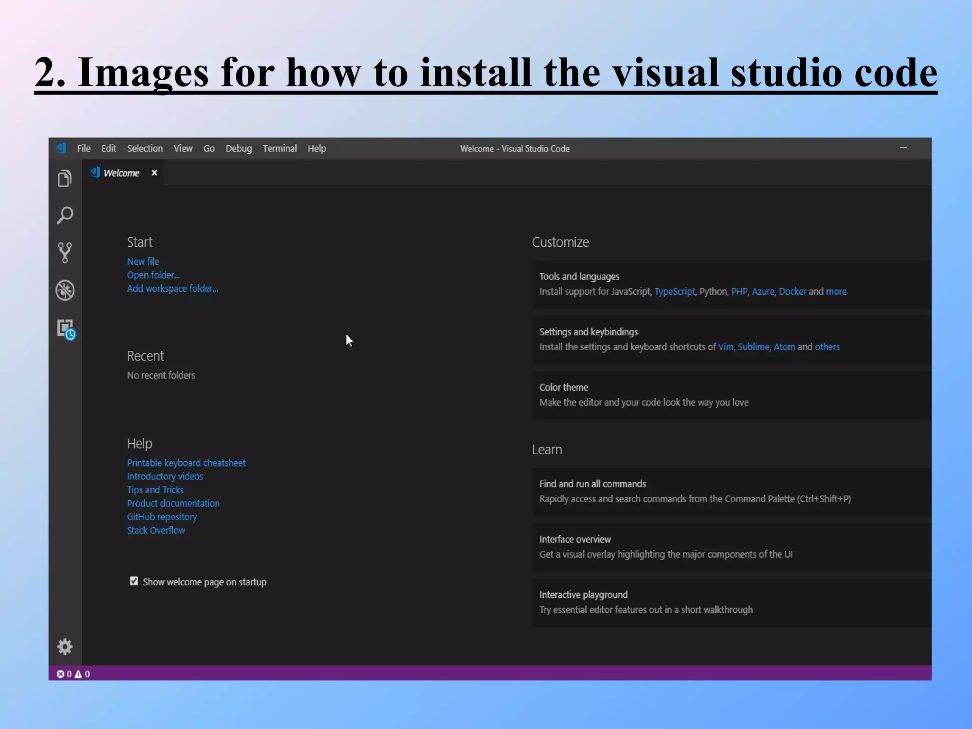Open the Selection menu

(145, 149)
